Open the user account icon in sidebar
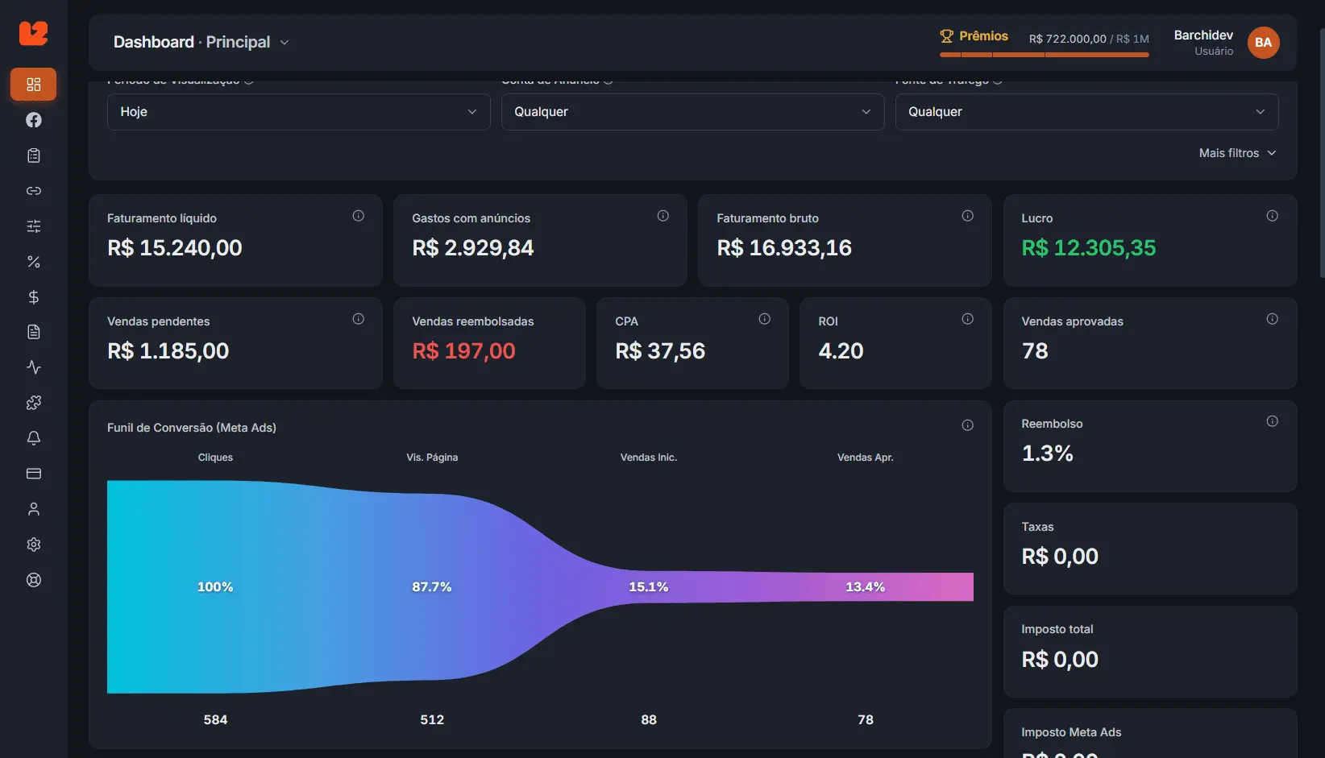The height and width of the screenshot is (758, 1325). [x=33, y=509]
